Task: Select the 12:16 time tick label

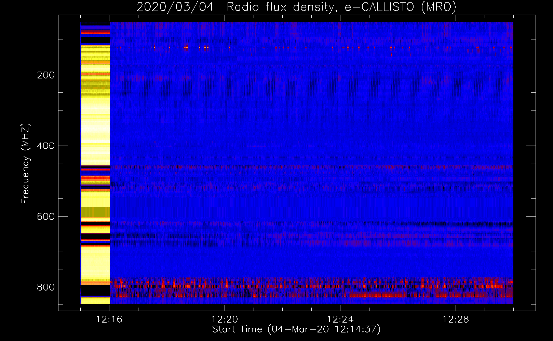Action: [x=109, y=320]
